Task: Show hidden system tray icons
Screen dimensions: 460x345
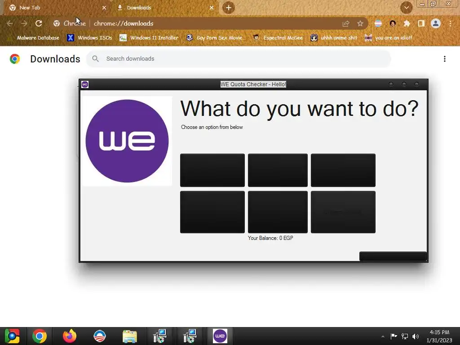Action: (383, 336)
